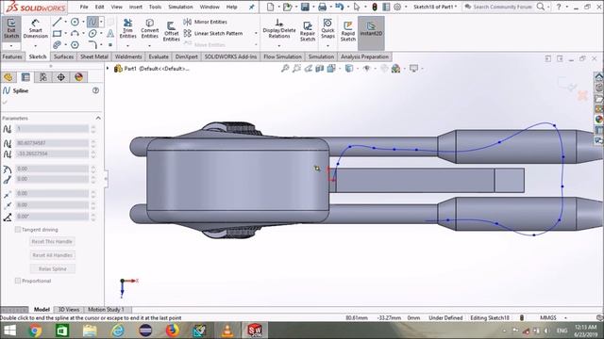This screenshot has width=604, height=339.
Task: Open the Options gear icon
Action: coord(397,7)
